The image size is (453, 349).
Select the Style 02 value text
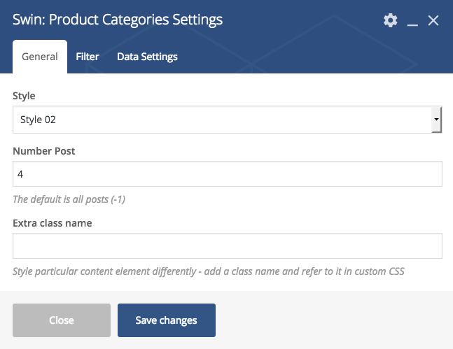38,120
